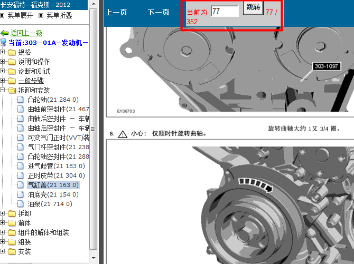
Task: Click the folder icon beside 解体
Action: click(12, 223)
